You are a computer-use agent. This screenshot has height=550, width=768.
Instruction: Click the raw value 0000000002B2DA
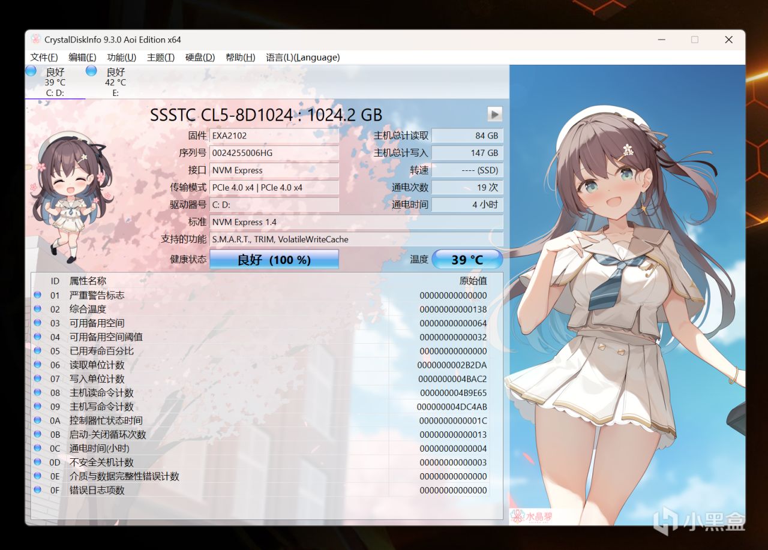click(x=452, y=365)
